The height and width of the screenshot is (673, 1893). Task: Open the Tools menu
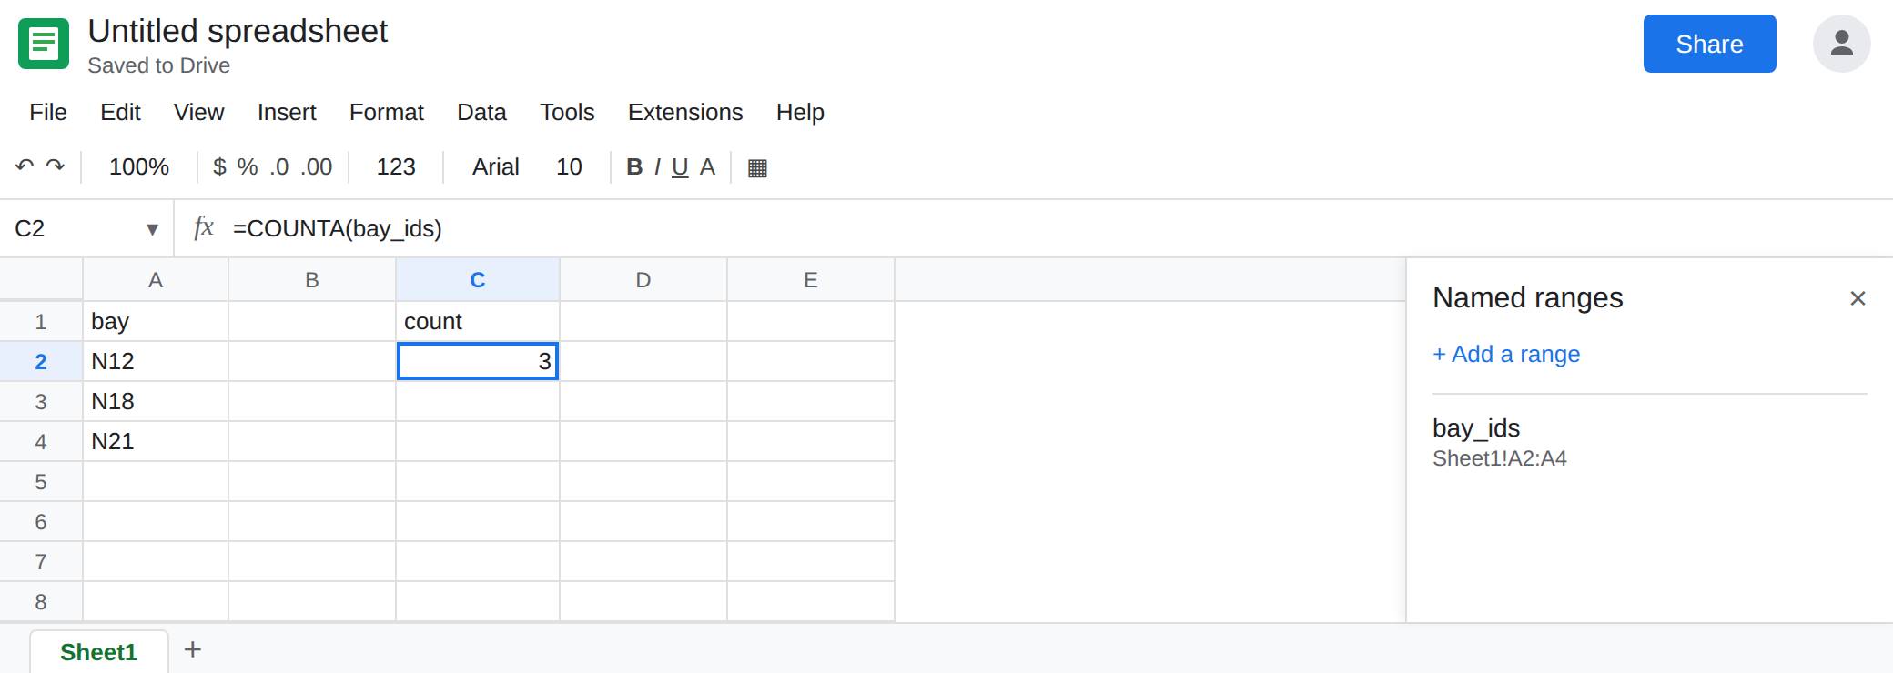pyautogui.click(x=567, y=112)
